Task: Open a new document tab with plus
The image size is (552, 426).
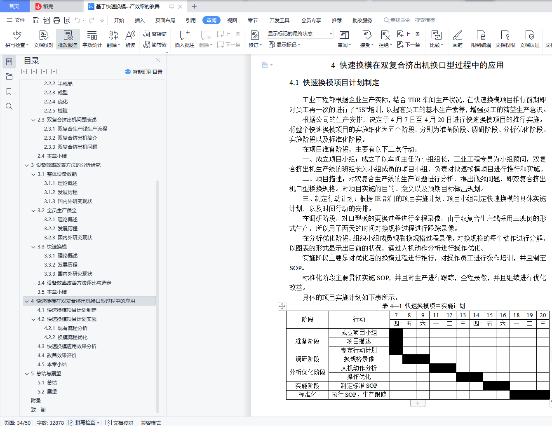Action: [194, 6]
